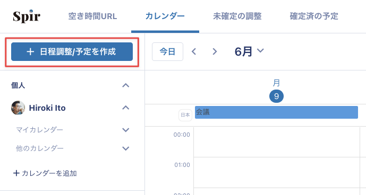Click Hiroki Ito's profile avatar

(18, 108)
